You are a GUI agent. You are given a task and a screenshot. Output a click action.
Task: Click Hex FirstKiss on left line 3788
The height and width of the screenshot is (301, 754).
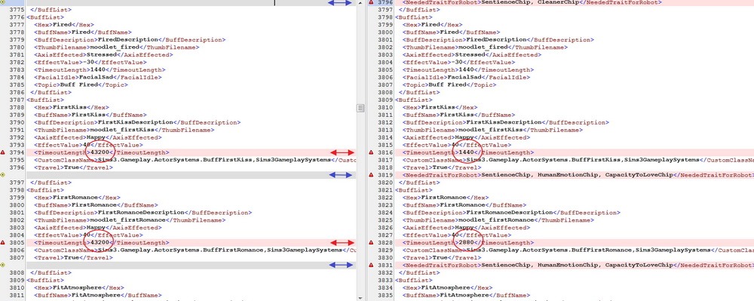click(71, 108)
